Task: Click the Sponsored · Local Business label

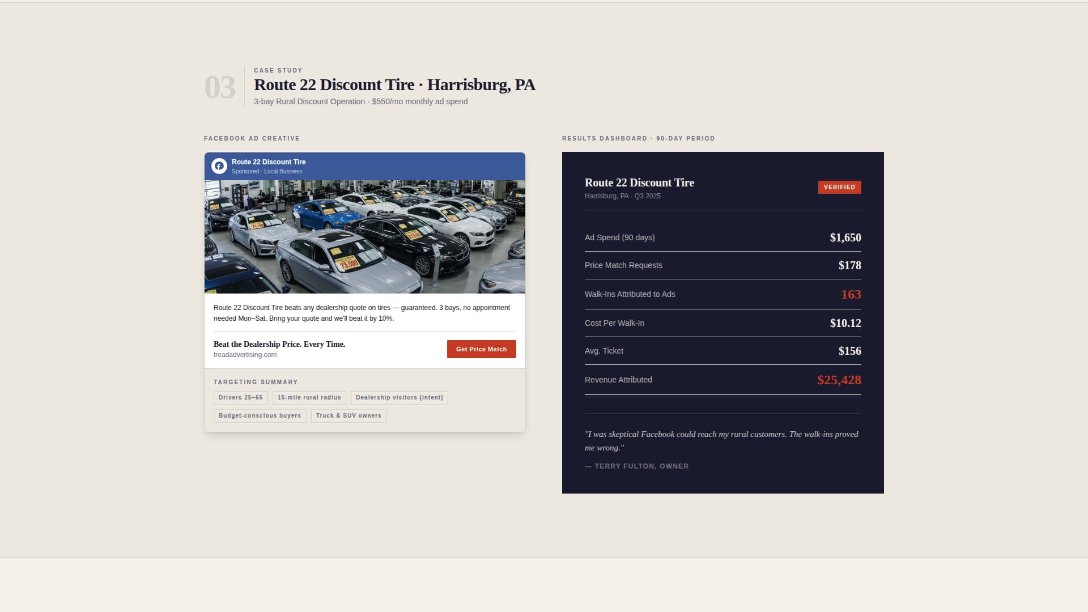Action: pos(267,172)
